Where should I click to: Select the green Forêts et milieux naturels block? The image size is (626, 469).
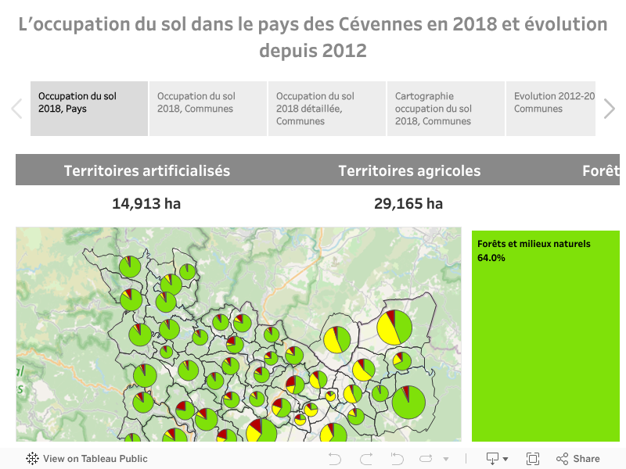(x=545, y=336)
